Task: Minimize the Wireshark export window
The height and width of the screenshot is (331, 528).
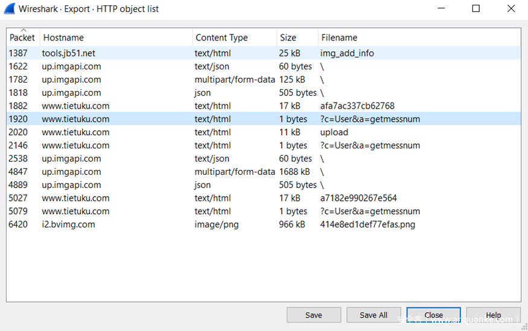Action: (441, 8)
